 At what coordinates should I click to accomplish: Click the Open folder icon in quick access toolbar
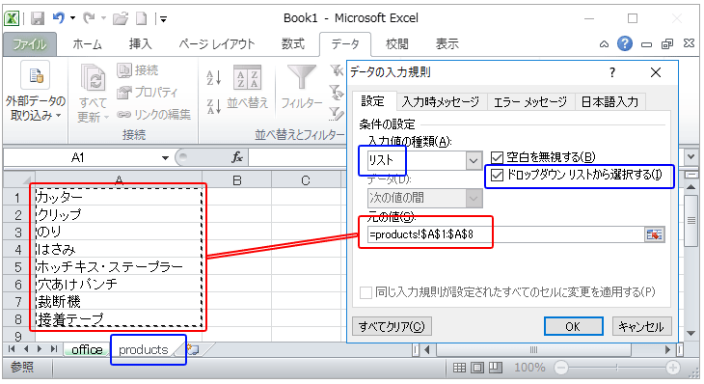pyautogui.click(x=121, y=18)
